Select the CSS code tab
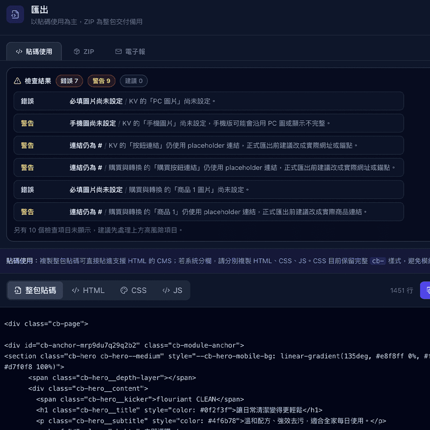 [134, 290]
